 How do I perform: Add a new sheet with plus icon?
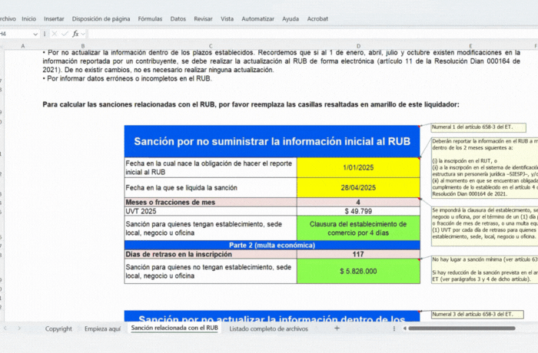pyautogui.click(x=337, y=328)
